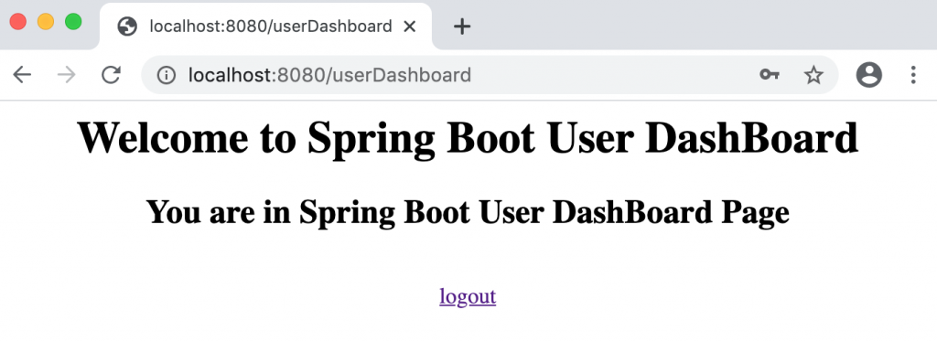Bookmark this page with the star
This screenshot has height=342, width=937.
tap(813, 75)
